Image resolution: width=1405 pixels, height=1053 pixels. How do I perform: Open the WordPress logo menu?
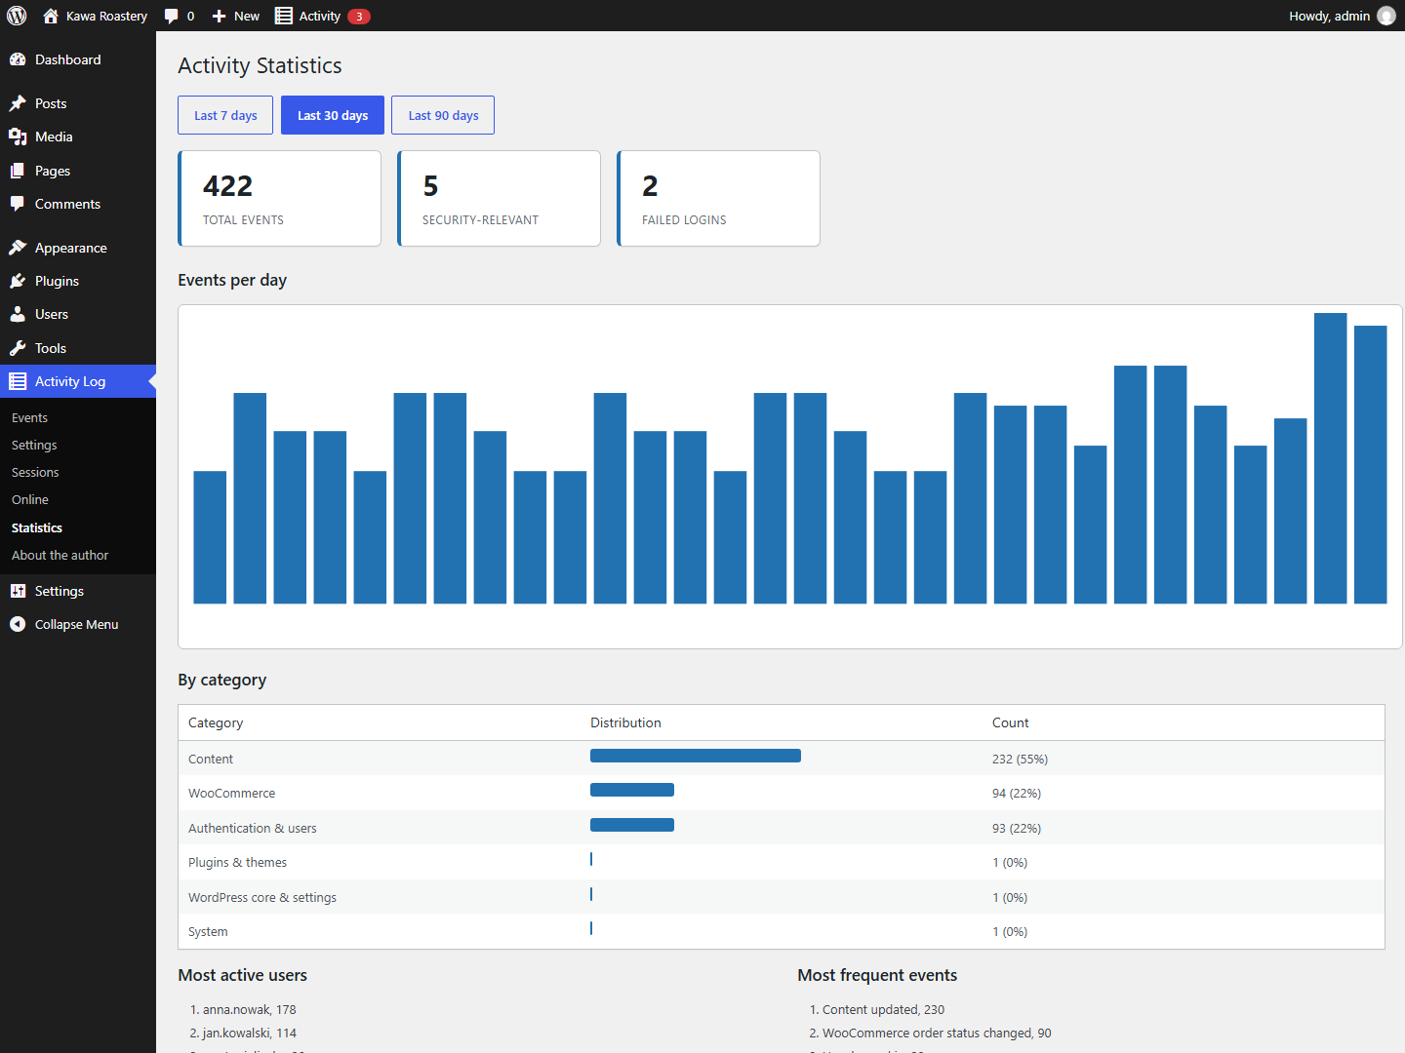coord(17,16)
